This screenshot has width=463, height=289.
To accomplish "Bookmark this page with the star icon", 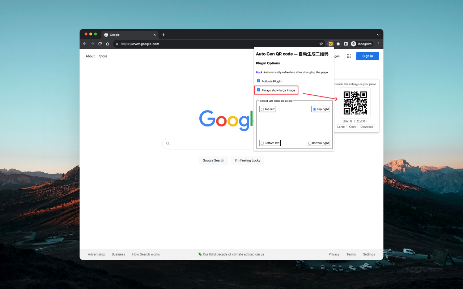I will pos(321,44).
